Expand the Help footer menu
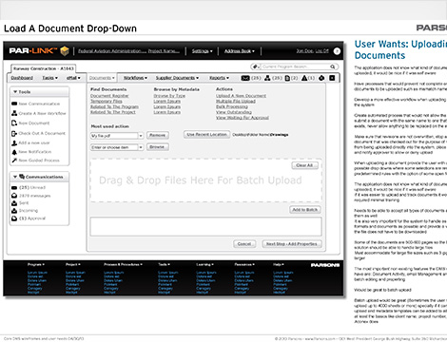447x342 pixels. coord(279,264)
